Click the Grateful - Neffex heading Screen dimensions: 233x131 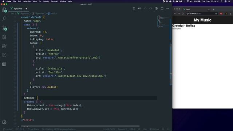183,26
